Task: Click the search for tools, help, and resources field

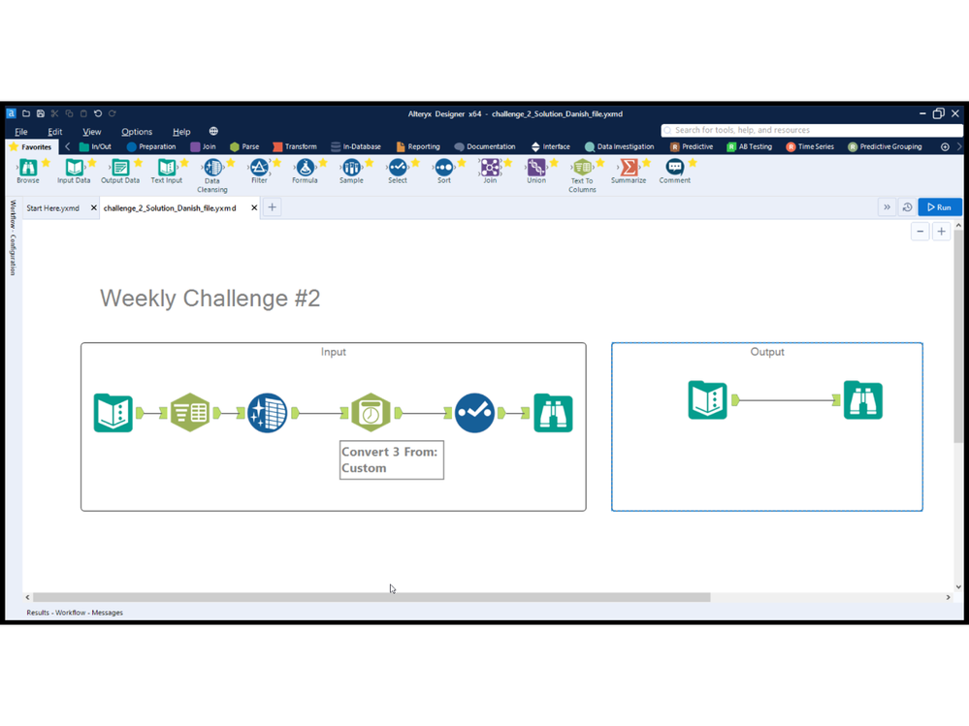Action: [x=812, y=130]
